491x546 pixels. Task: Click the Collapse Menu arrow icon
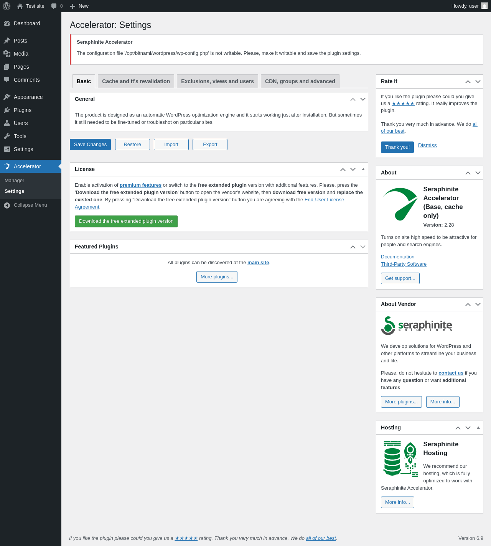(x=7, y=205)
